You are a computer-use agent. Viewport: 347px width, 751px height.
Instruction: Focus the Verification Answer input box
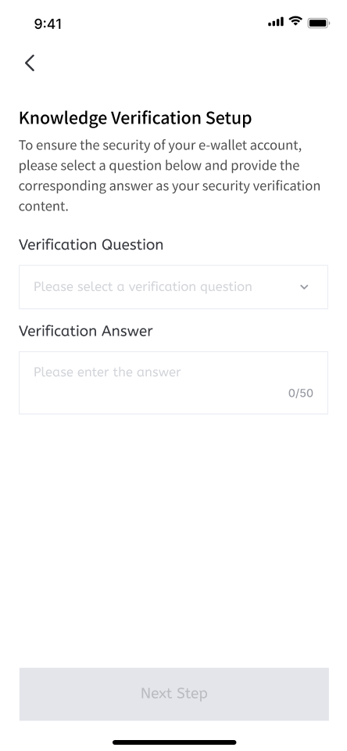click(173, 383)
